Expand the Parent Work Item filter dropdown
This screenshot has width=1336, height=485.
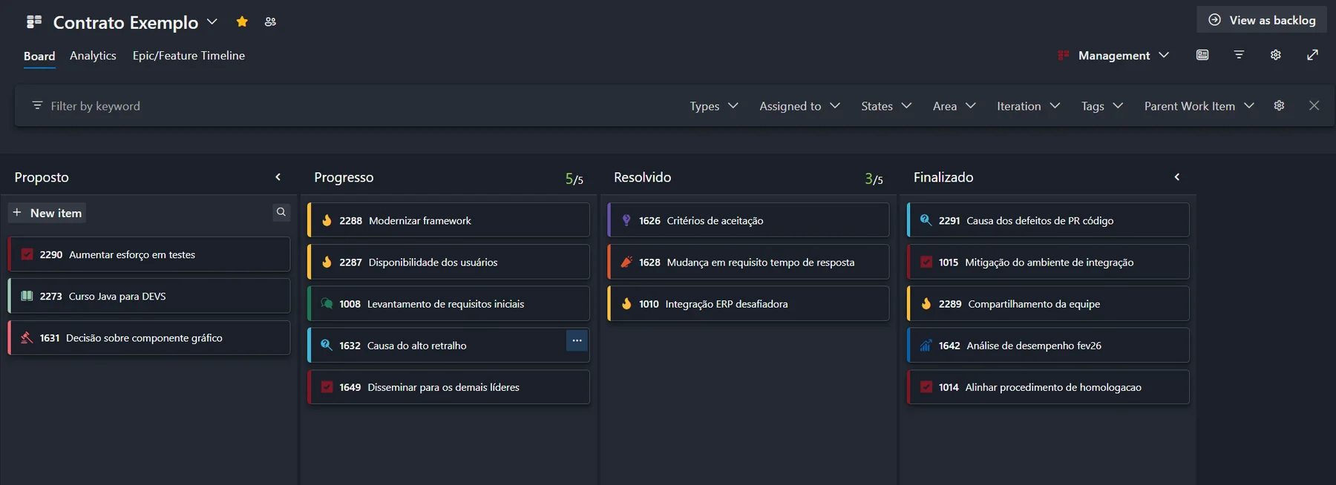(x=1199, y=106)
